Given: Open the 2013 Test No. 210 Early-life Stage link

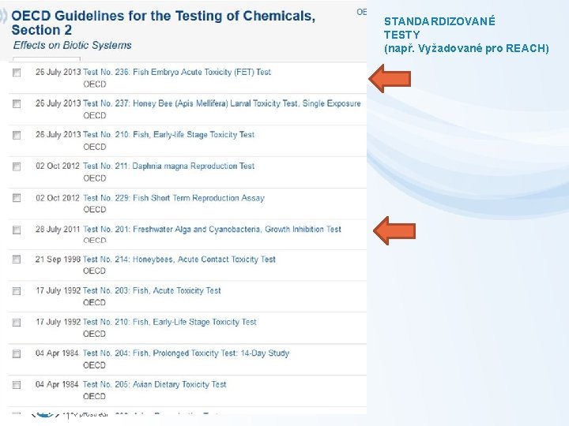Looking at the screenshot, I should coord(168,135).
